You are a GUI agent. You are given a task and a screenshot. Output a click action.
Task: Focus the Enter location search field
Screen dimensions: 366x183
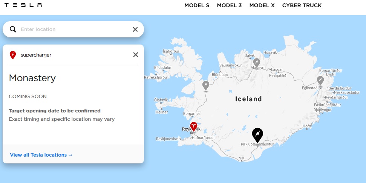click(x=75, y=29)
